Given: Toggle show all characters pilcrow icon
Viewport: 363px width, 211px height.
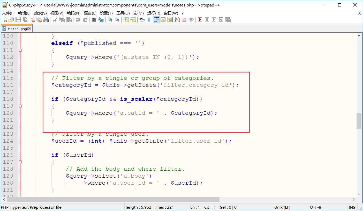Looking at the screenshot, I should 149,20.
